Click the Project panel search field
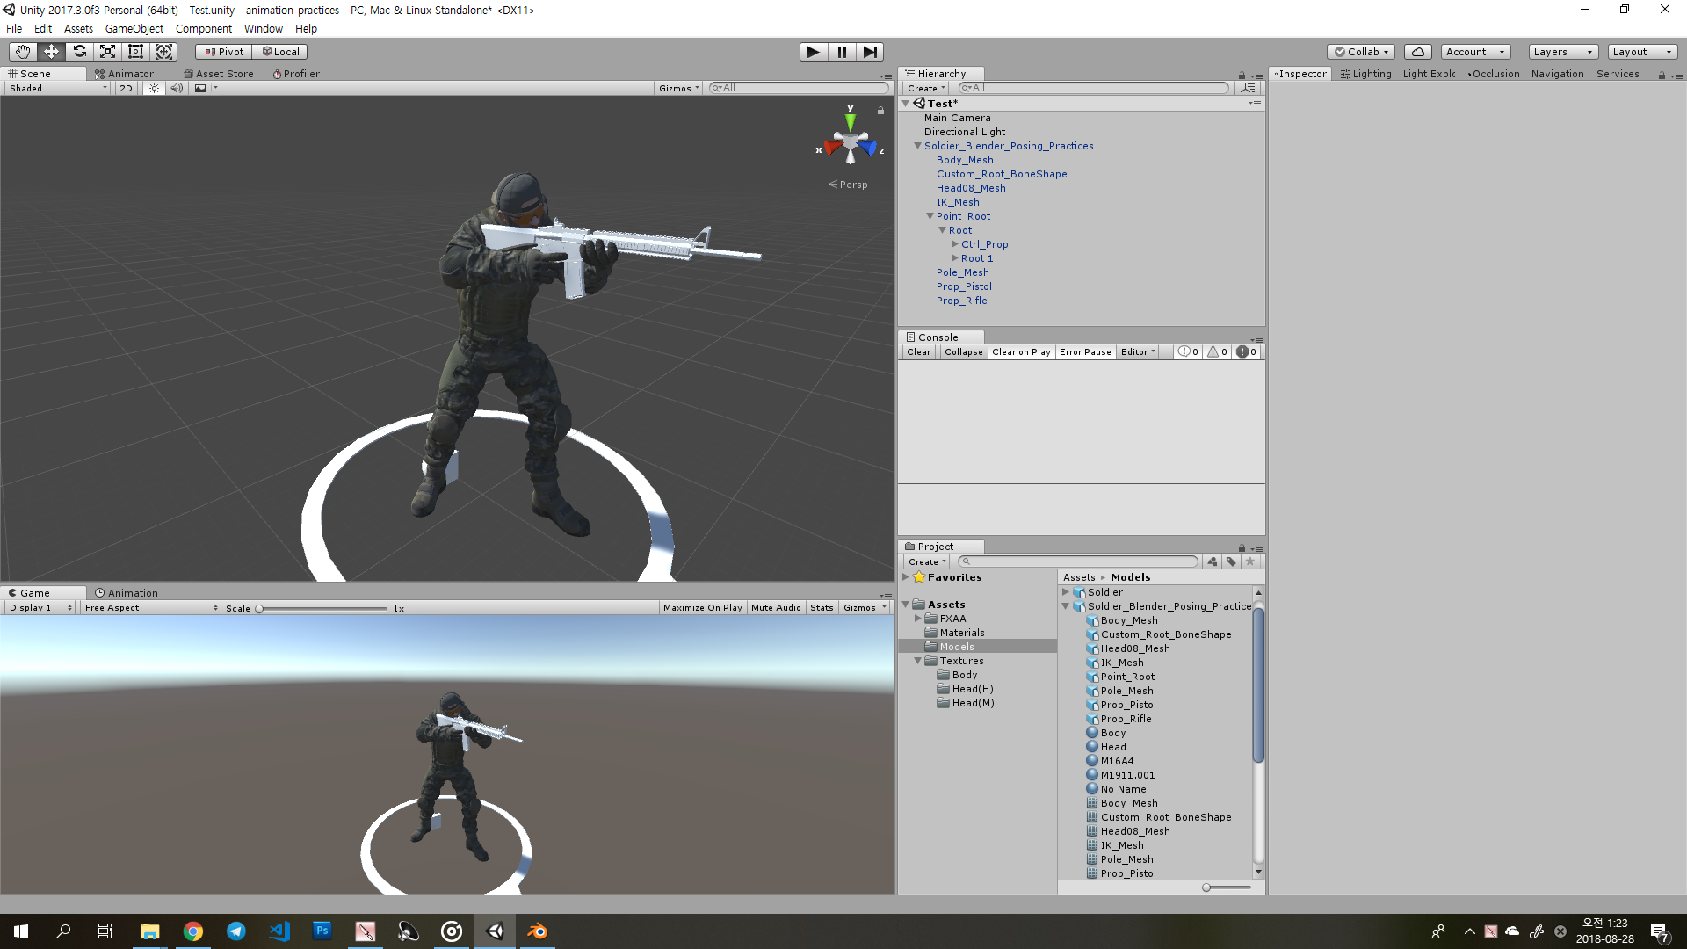 [x=1077, y=561]
